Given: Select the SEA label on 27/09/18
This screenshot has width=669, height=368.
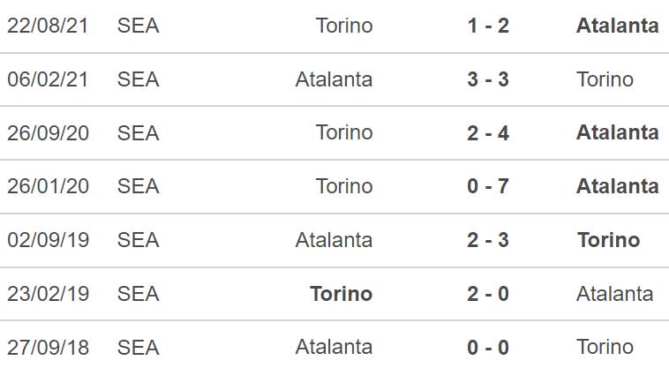Looking at the screenshot, I should [x=139, y=347].
